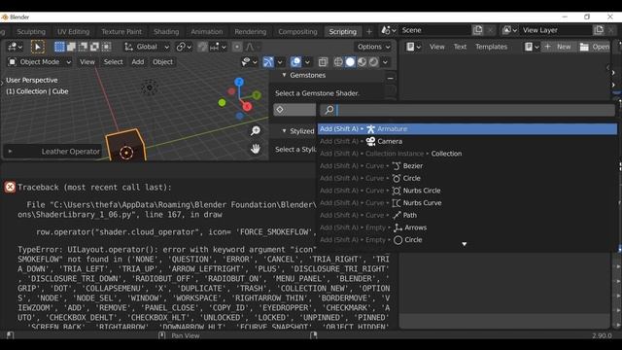Collapse the Stylized panel
622x350 pixels.
pyautogui.click(x=284, y=130)
